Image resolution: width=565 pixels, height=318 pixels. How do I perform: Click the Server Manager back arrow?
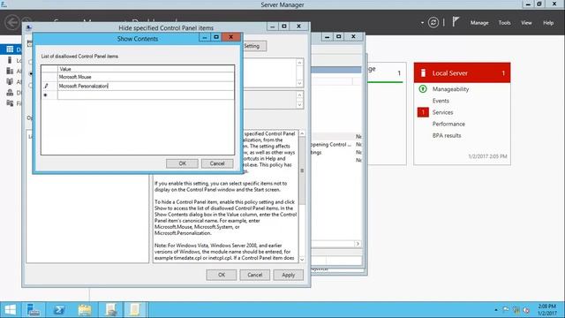tap(11, 22)
